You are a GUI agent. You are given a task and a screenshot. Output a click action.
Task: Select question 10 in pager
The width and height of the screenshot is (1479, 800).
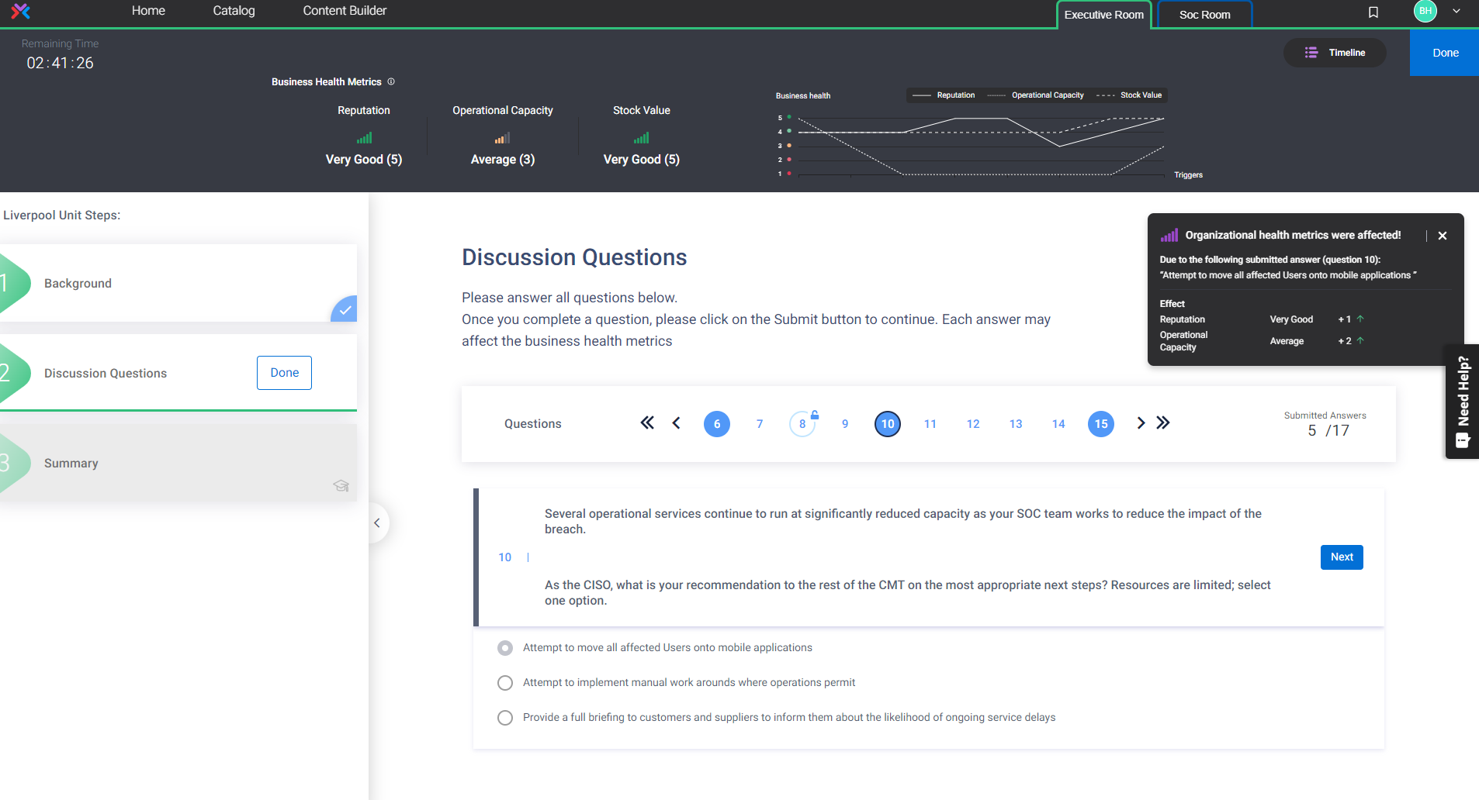(888, 424)
